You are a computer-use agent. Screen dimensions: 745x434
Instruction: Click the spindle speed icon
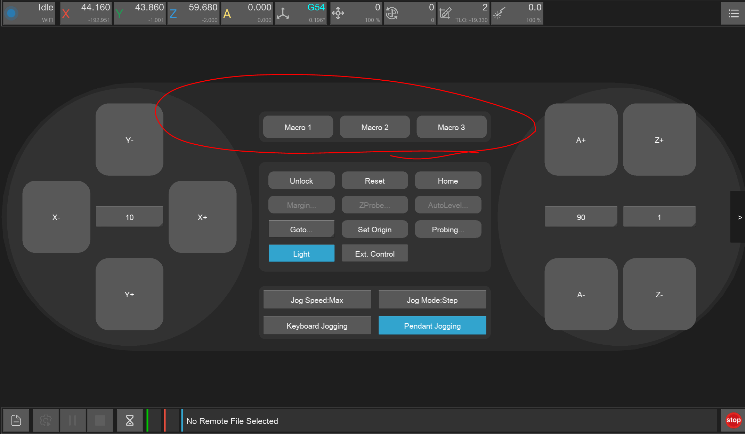[x=392, y=14]
